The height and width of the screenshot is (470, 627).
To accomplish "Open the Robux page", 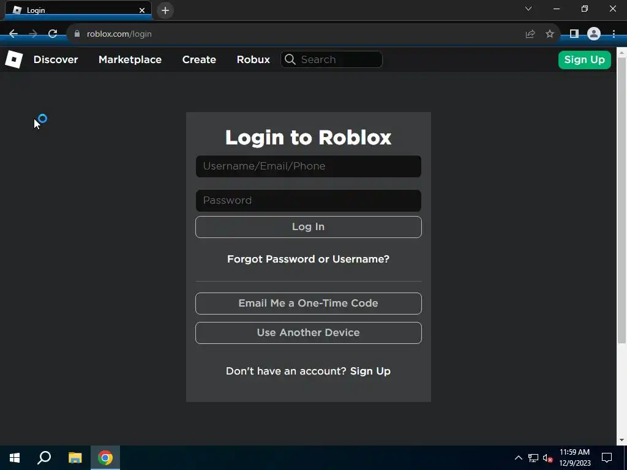I will (253, 59).
